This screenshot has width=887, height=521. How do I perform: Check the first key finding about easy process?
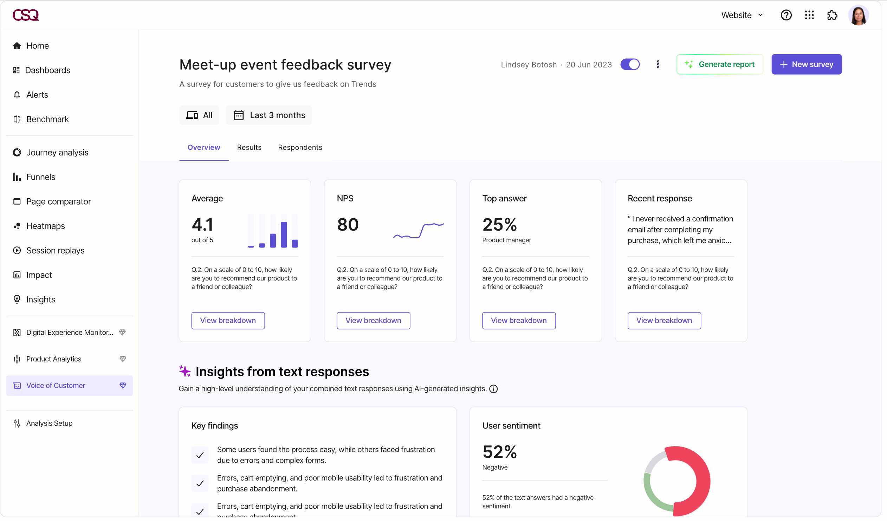coord(200,455)
